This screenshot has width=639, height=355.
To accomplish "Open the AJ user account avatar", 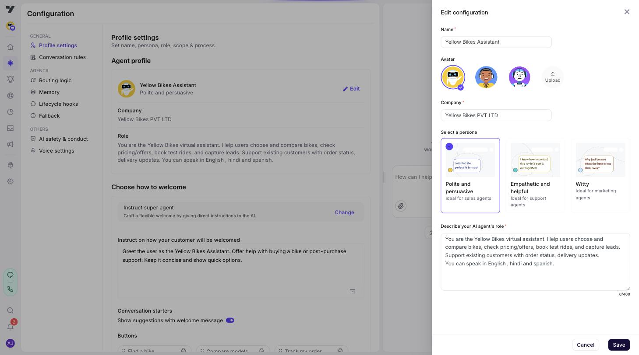I will tap(10, 344).
